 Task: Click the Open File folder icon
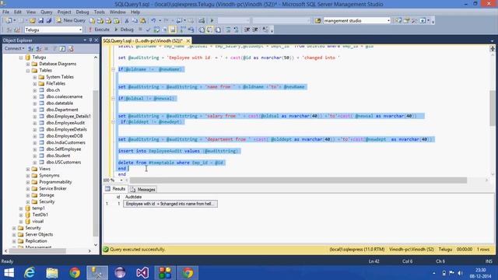[33, 21]
